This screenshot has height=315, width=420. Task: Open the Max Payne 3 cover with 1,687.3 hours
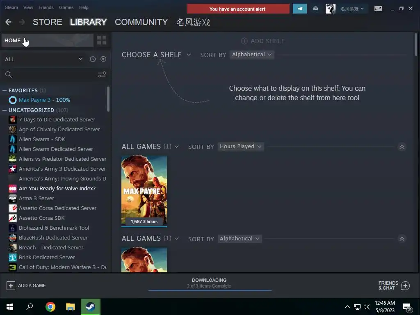click(144, 190)
